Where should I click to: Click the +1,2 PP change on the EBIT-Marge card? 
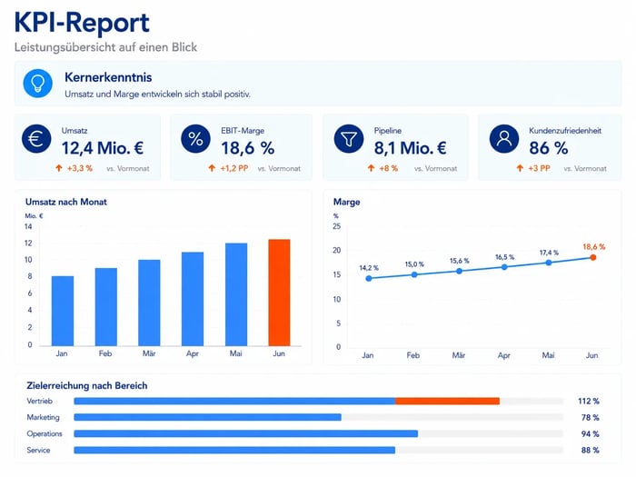click(234, 168)
